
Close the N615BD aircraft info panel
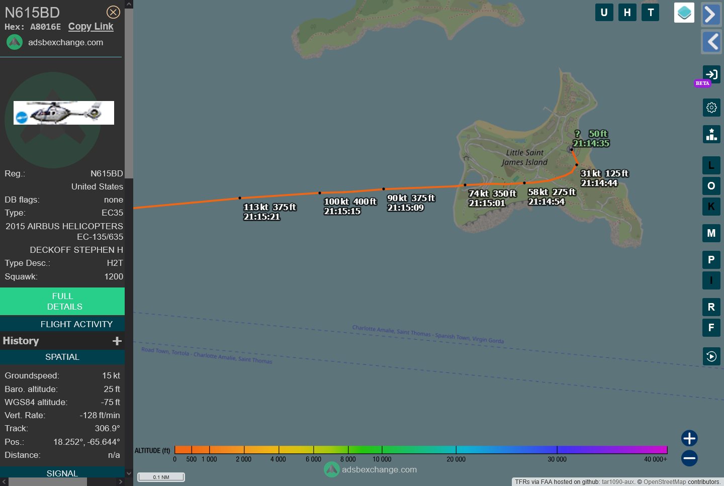[x=113, y=12]
